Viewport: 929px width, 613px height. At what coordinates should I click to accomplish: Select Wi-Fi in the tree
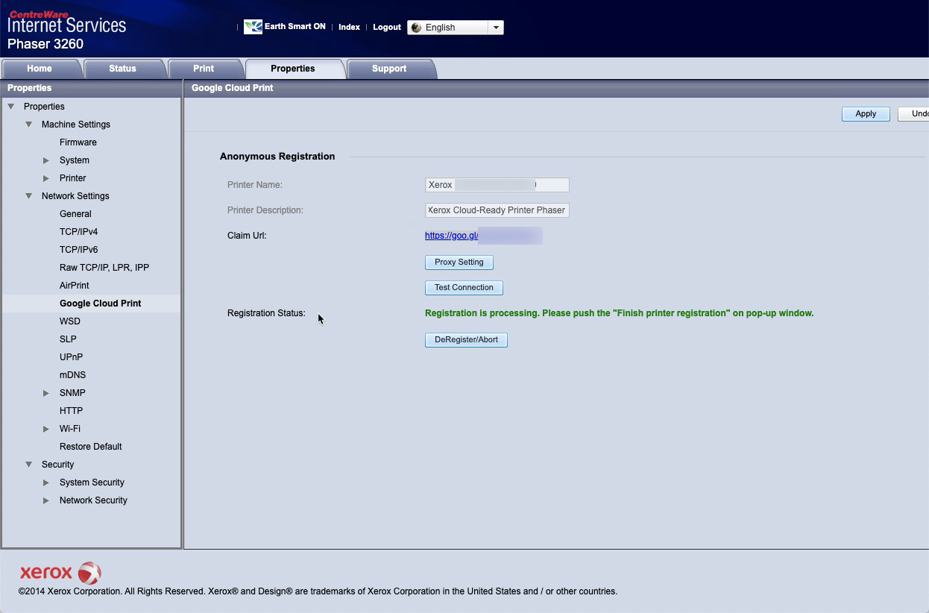coord(70,429)
